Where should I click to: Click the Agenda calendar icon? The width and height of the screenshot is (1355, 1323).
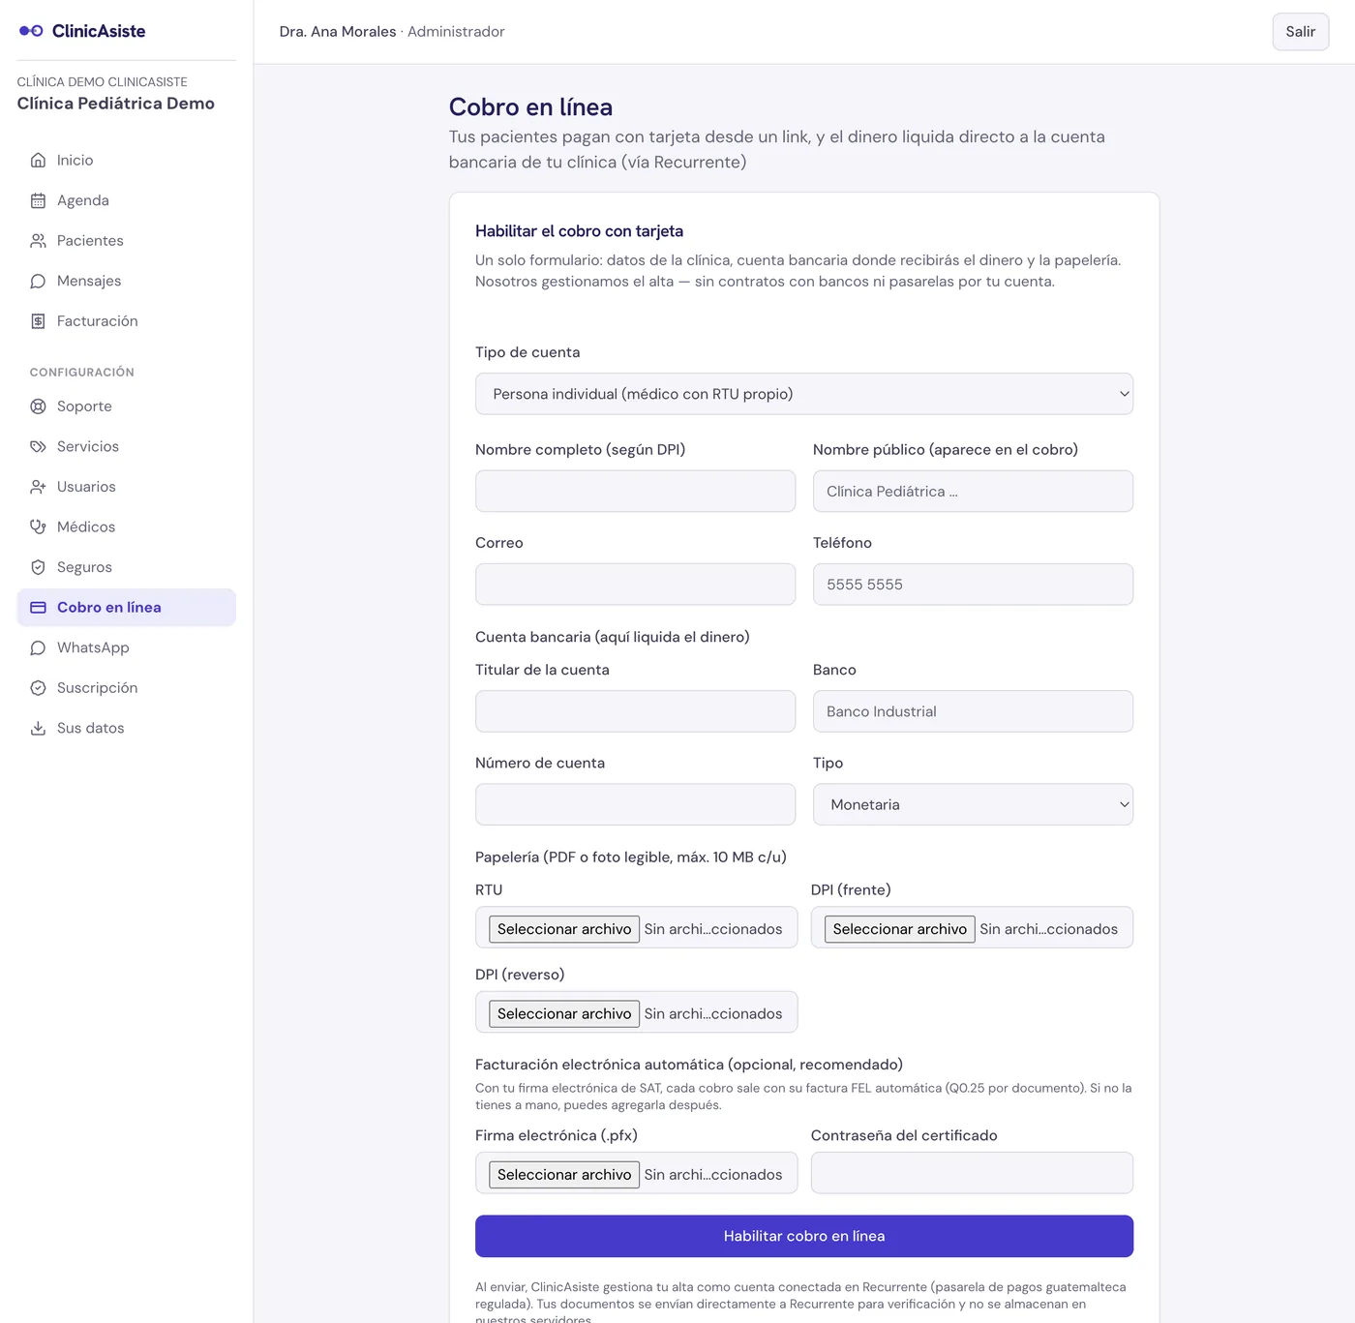38,200
